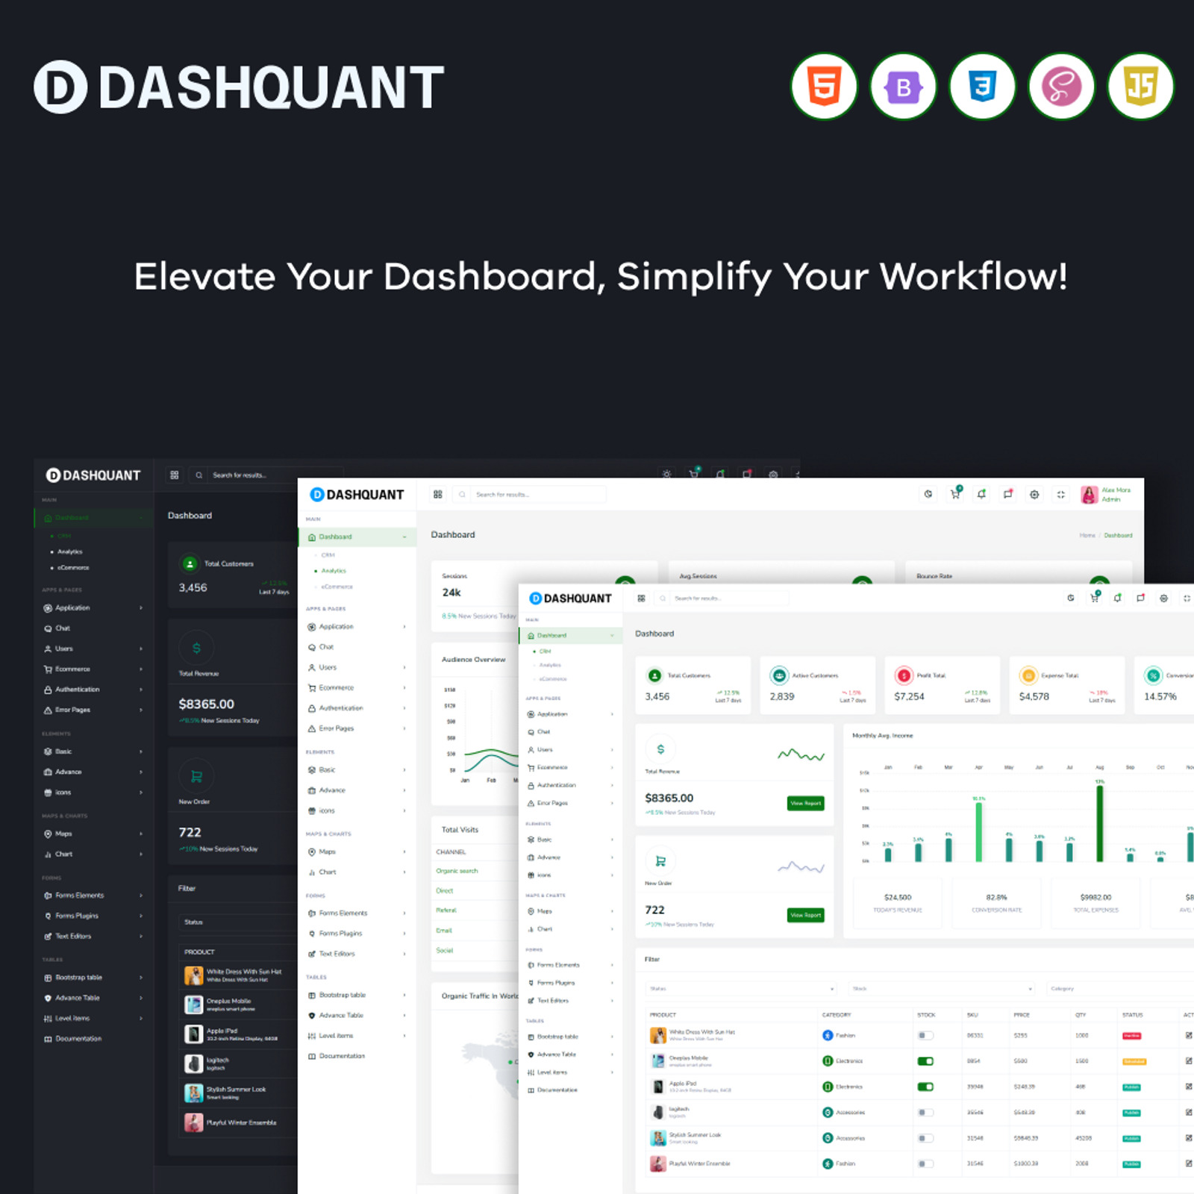Viewport: 1194px width, 1194px height.
Task: Toggle theme mode icon in middle light dashboard header
Action: coord(928,494)
